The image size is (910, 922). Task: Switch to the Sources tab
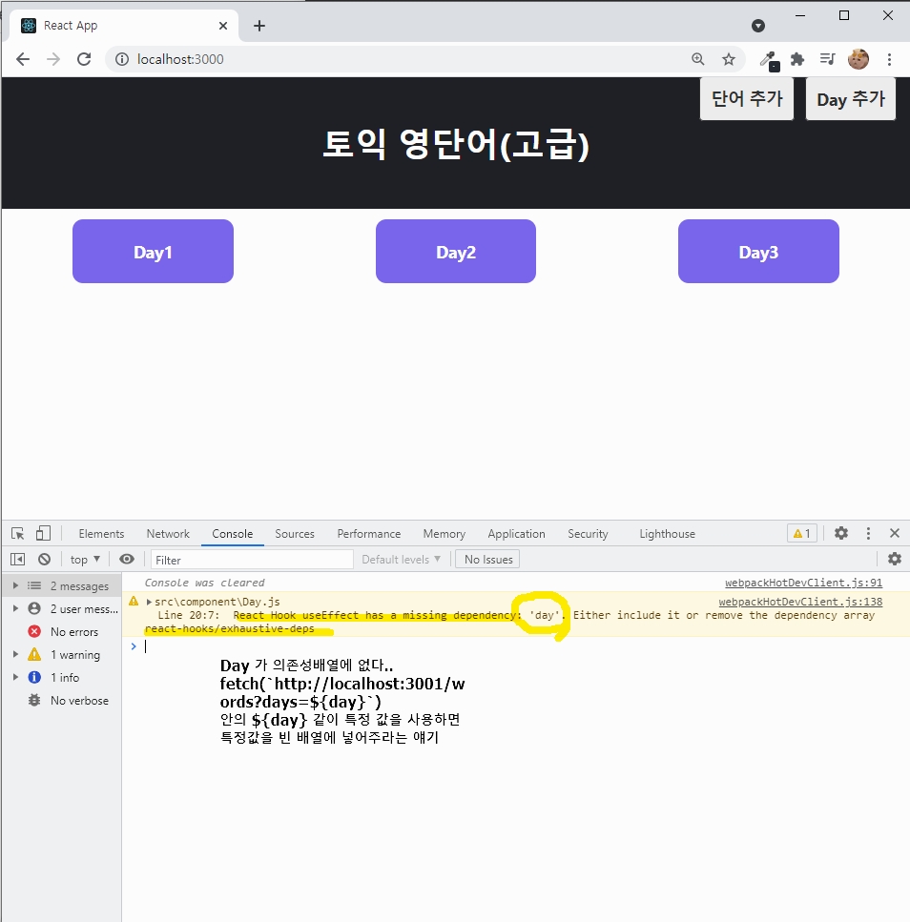click(x=295, y=533)
